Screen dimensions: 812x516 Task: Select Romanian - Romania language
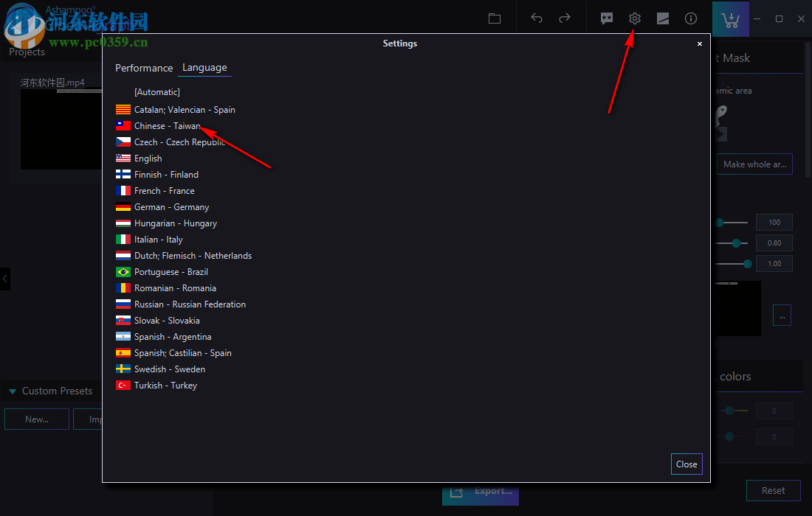coord(166,288)
